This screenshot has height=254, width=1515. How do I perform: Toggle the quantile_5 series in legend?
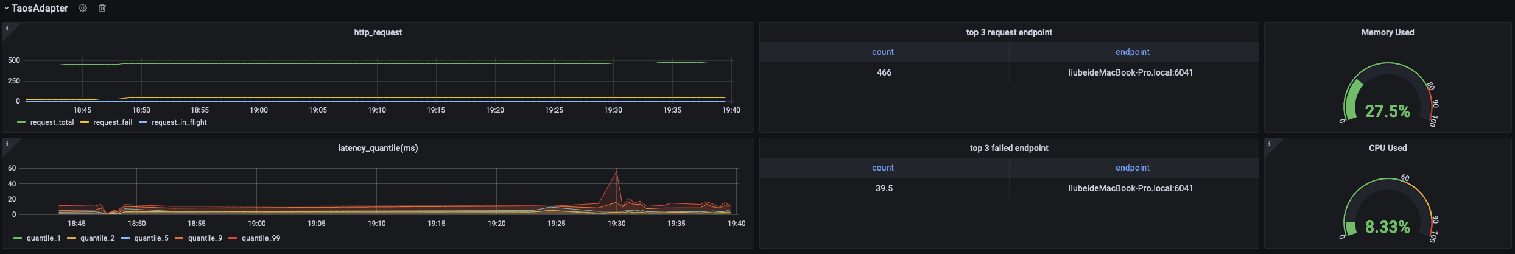click(x=151, y=238)
